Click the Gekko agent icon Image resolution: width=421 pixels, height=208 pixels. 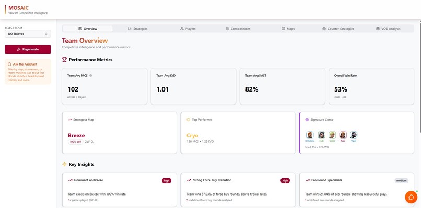click(x=332, y=135)
